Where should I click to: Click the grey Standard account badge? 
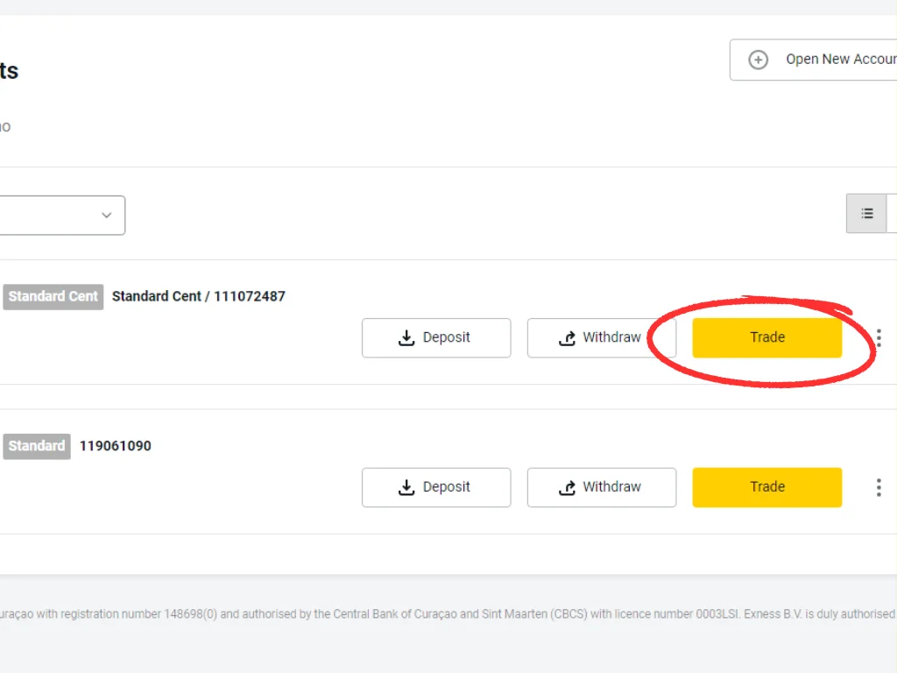pyautogui.click(x=36, y=446)
